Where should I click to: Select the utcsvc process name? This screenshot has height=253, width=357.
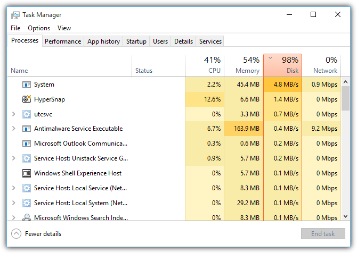[43, 114]
